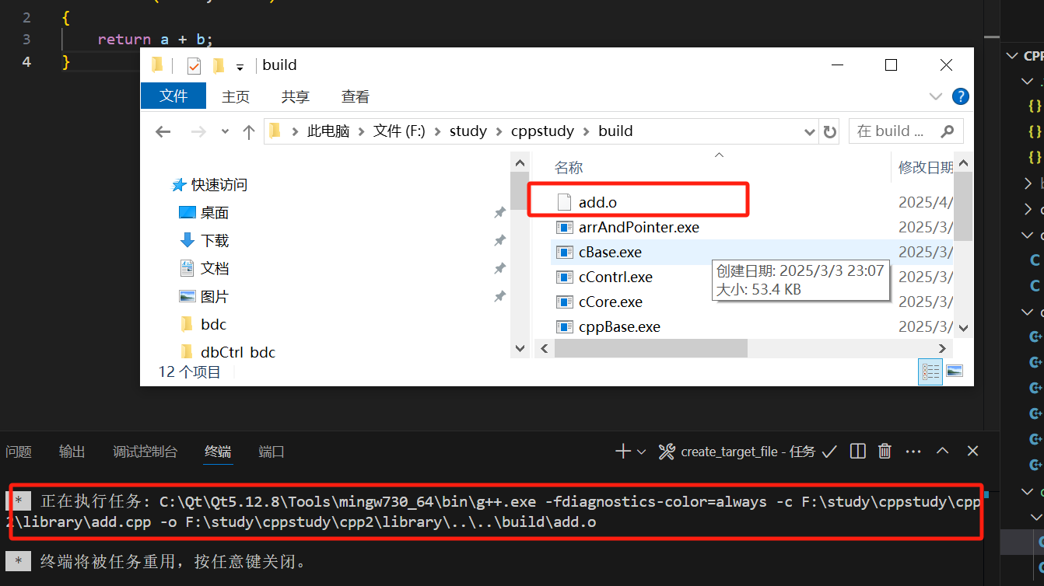Open the 文件 ribbon tab
This screenshot has height=586, width=1044.
point(173,96)
